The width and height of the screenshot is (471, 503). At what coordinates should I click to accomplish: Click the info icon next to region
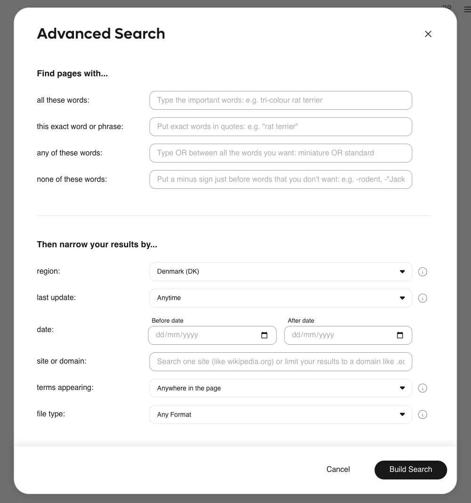[x=422, y=272]
